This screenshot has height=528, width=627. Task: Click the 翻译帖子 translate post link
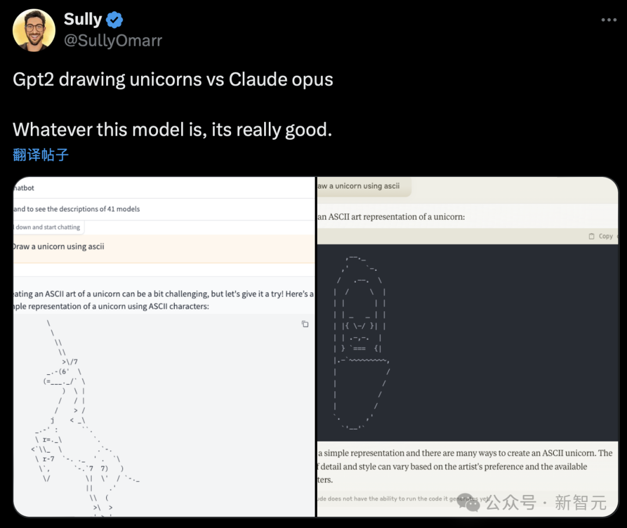tap(41, 155)
